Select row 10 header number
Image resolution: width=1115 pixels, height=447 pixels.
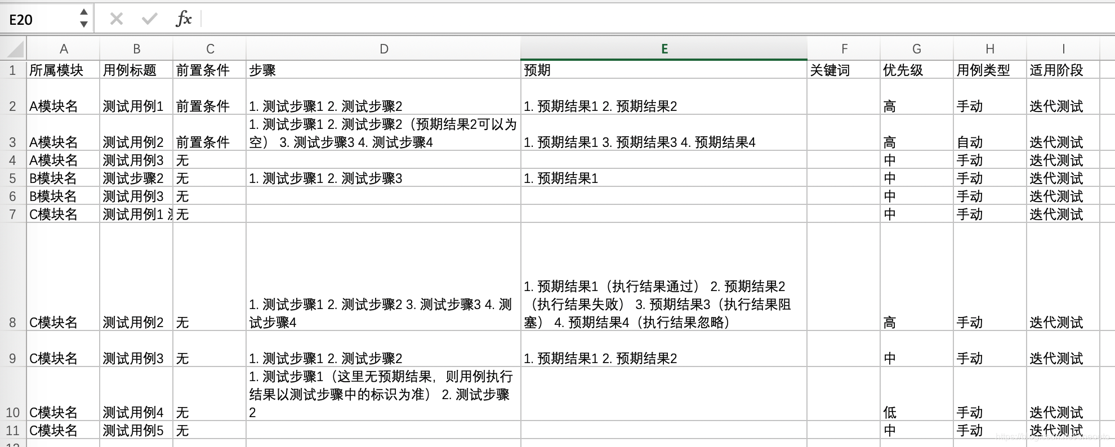click(x=13, y=394)
